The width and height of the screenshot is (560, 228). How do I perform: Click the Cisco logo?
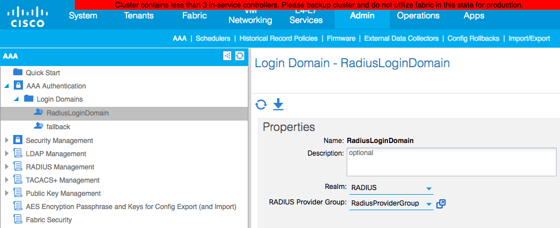point(28,17)
